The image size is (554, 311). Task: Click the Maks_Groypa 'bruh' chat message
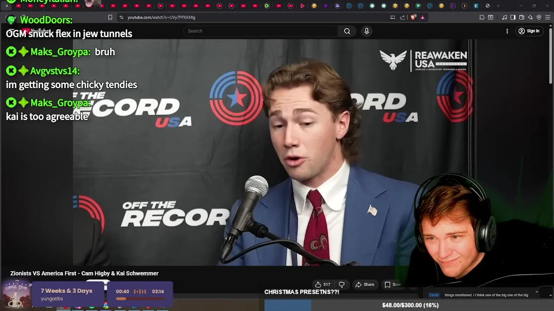[105, 52]
